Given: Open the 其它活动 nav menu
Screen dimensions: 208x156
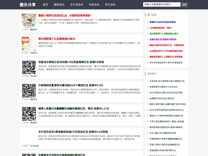Looking at the screenshot, I should tap(110, 5).
